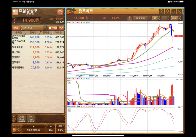Expand the chevron button next to 예상
This screenshot has height=137, width=196.
pyautogui.click(x=61, y=28)
